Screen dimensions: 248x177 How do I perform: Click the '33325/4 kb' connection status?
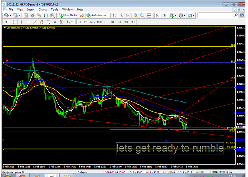(221, 172)
